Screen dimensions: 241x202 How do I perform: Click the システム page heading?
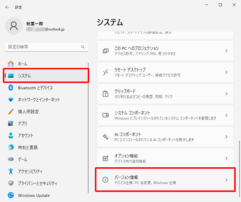pyautogui.click(x=110, y=22)
